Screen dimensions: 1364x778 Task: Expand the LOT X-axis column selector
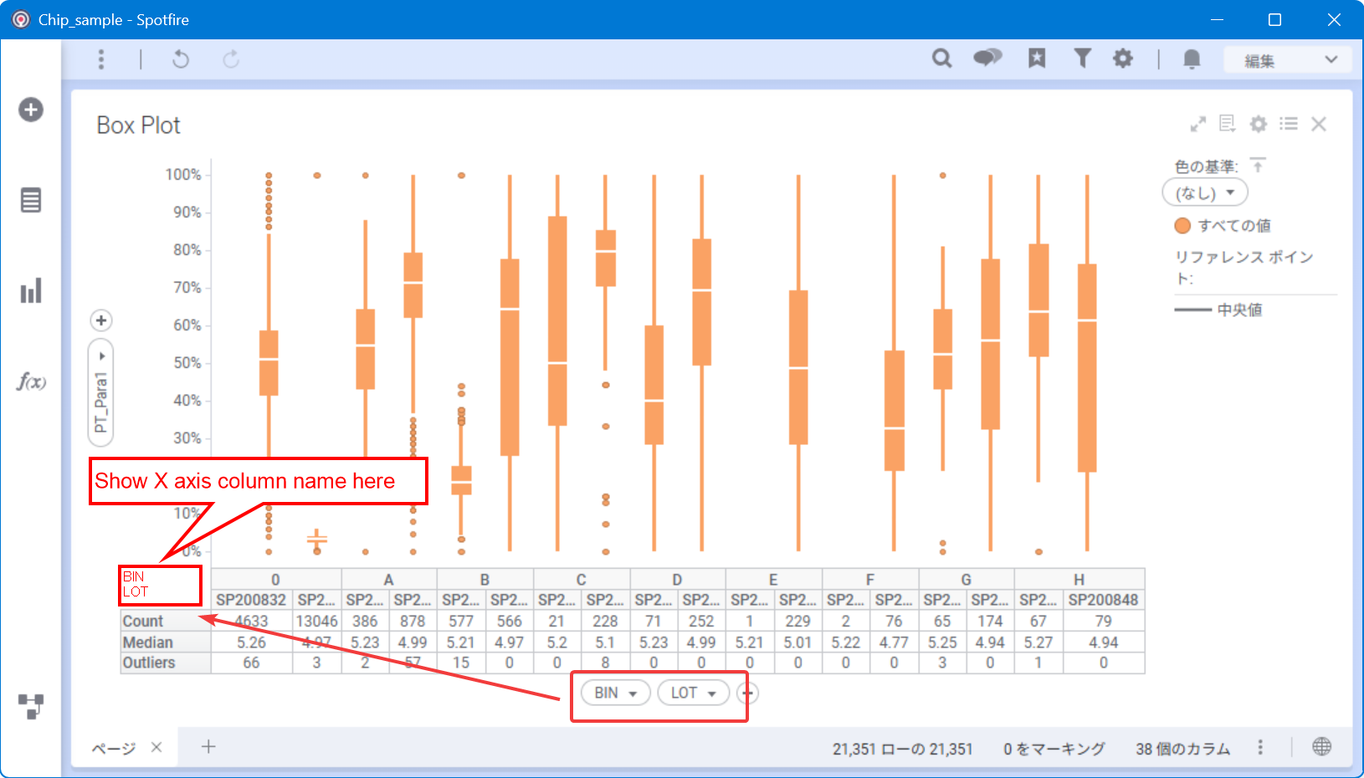pos(693,693)
